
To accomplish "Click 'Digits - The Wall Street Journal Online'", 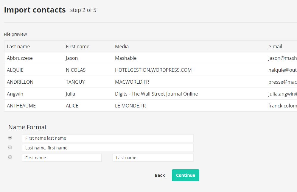I will (156, 94).
